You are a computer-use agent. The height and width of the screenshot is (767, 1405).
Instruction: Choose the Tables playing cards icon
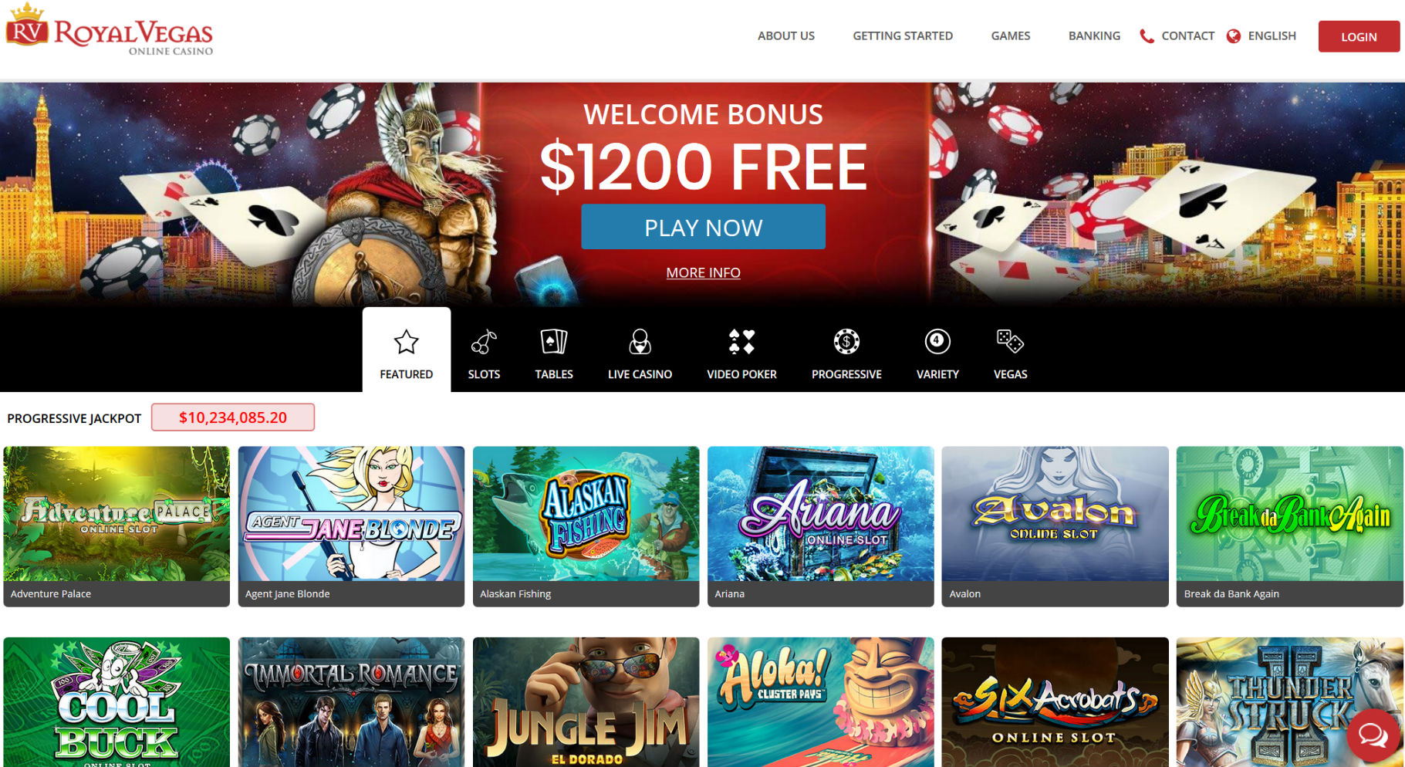point(554,342)
